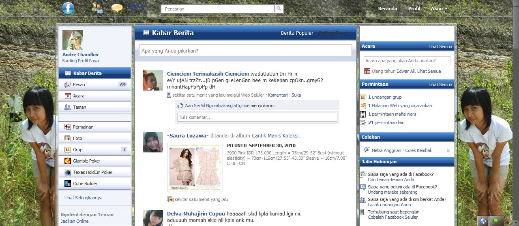Switch to Berita Populer feed tab
The image size is (519, 226).
[297, 33]
